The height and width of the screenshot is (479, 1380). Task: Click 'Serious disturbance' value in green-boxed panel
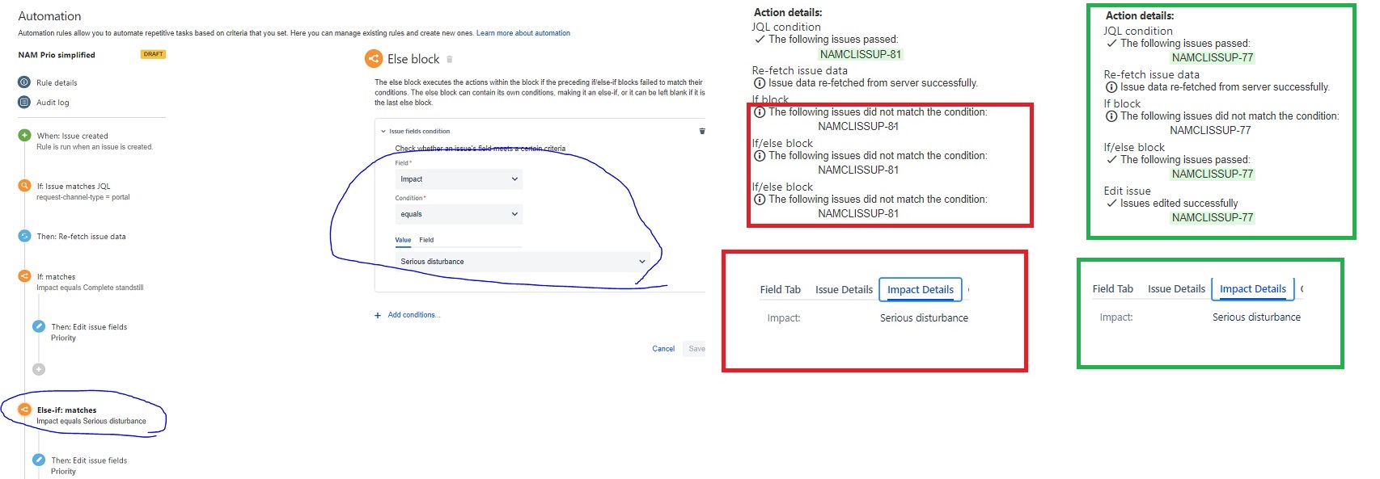(1256, 317)
